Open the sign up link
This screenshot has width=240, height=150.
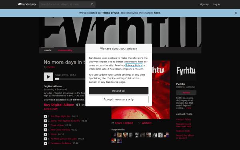pyautogui.click(x=204, y=4)
